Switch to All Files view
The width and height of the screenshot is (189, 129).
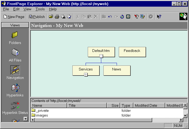(15, 55)
